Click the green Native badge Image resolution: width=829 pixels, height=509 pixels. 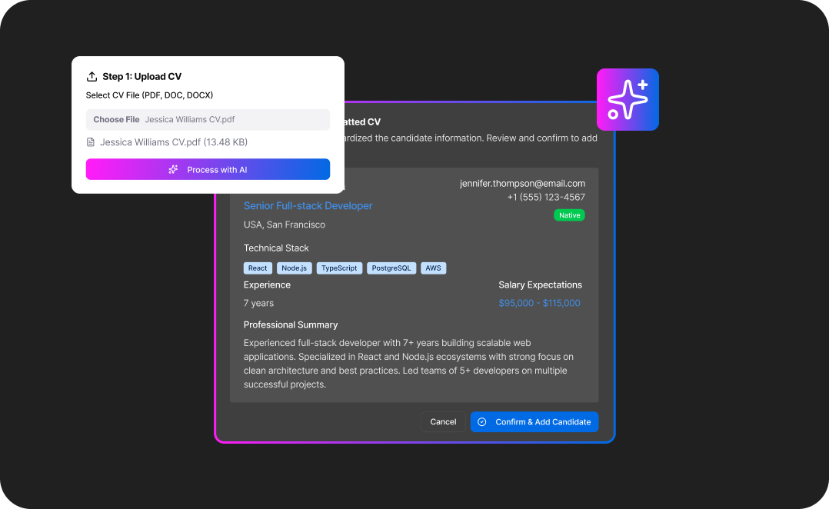(x=569, y=215)
